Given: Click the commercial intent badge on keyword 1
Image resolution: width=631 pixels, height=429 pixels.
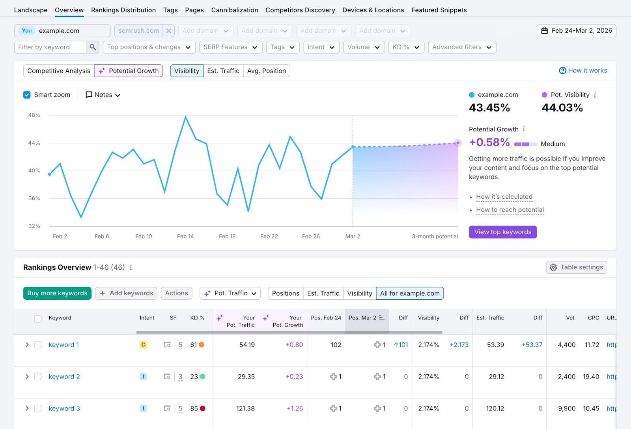Looking at the screenshot, I should 144,345.
